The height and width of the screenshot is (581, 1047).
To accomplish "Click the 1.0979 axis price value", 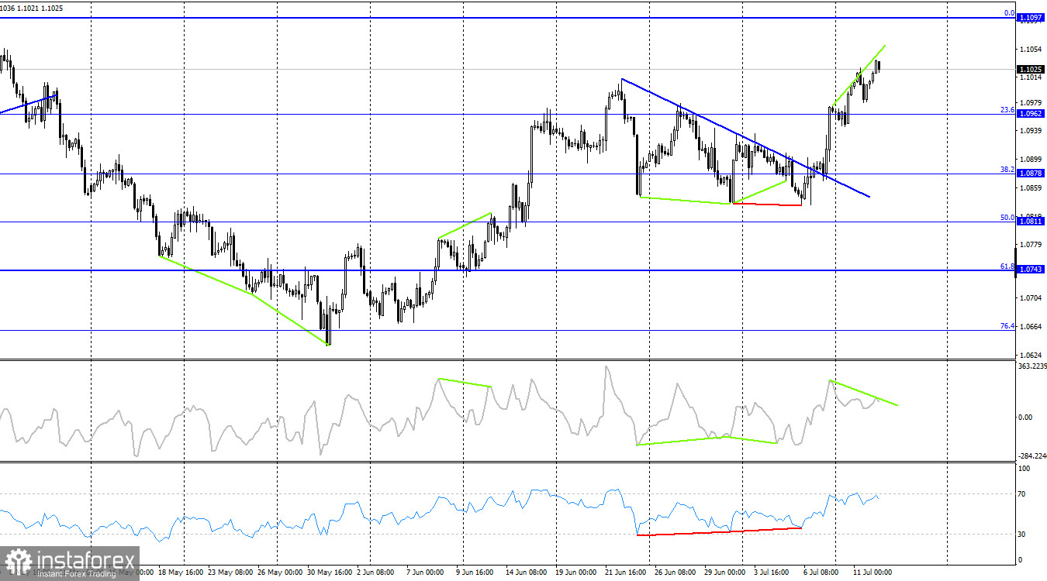I will tap(1031, 102).
